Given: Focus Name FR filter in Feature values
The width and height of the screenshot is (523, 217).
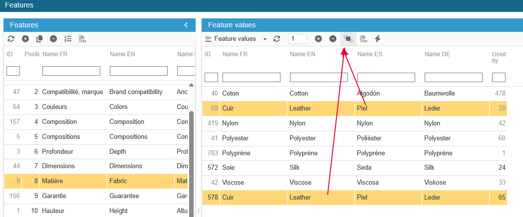Looking at the screenshot, I should coord(252,77).
